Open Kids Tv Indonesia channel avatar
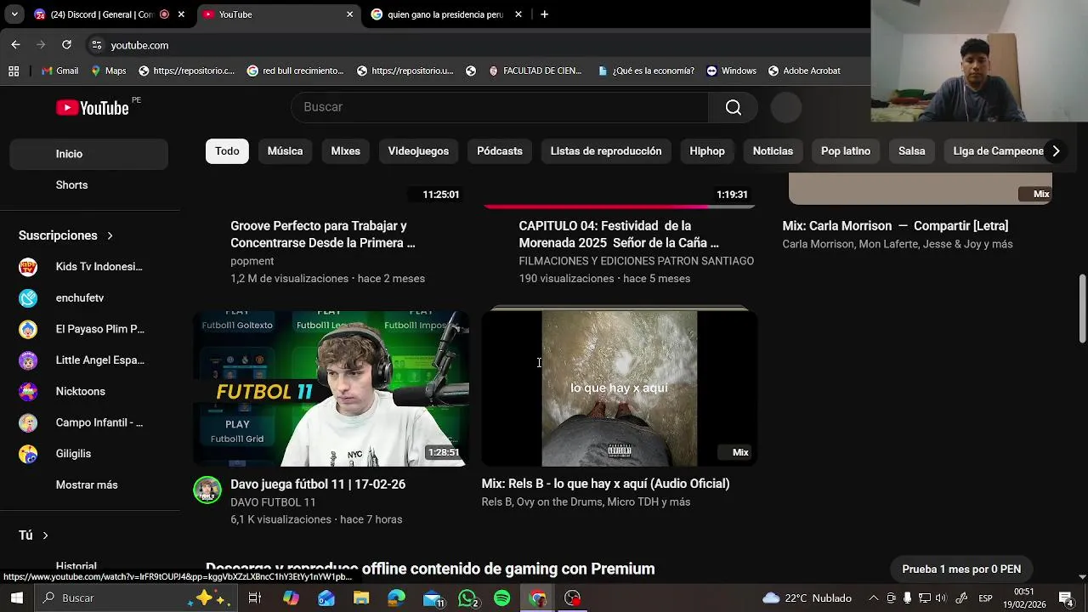1088x612 pixels. point(28,267)
